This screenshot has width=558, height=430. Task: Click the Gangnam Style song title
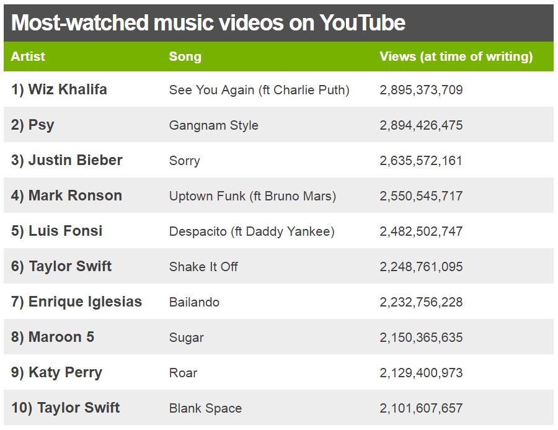click(x=213, y=125)
